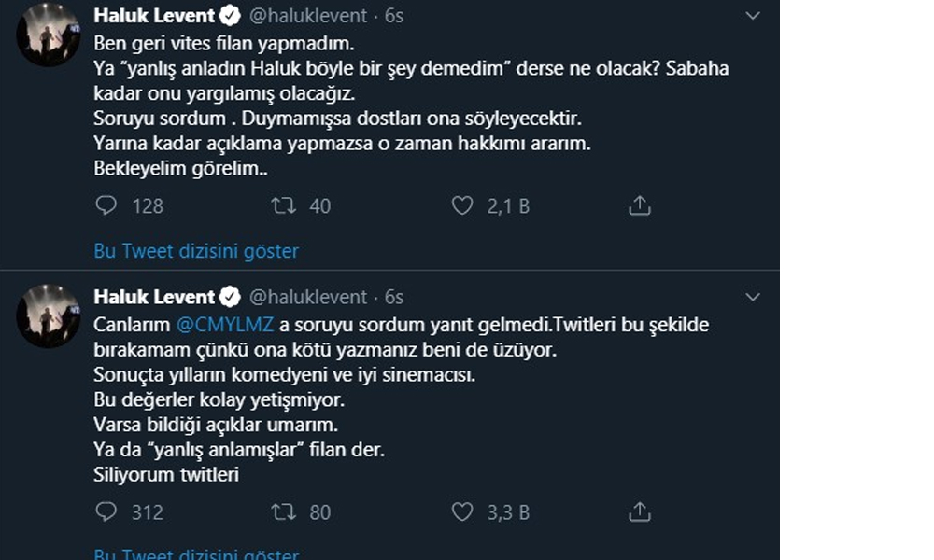Share the second tweet via share icon
The height and width of the screenshot is (560, 934).
640,511
